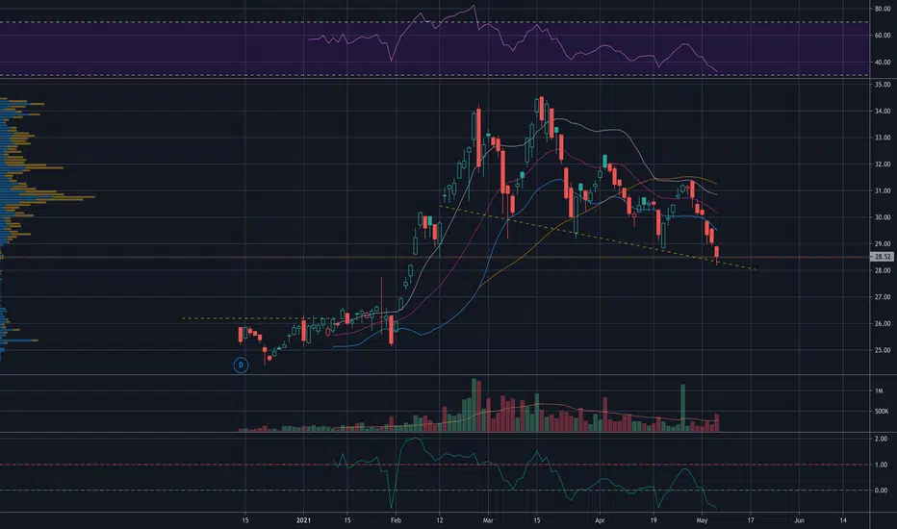Screen dimensions: 897x529
Task: Click the Feb label on time axis
Action: [396, 520]
